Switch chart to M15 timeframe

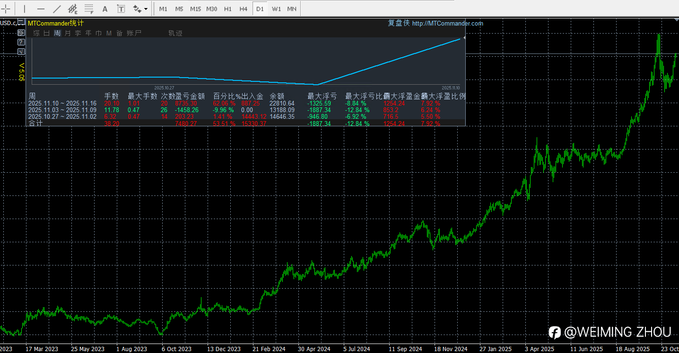pyautogui.click(x=195, y=9)
